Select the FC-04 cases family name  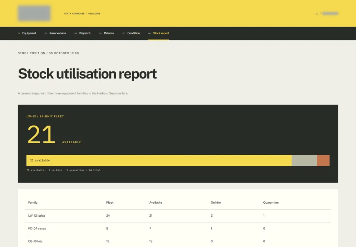click(x=37, y=228)
